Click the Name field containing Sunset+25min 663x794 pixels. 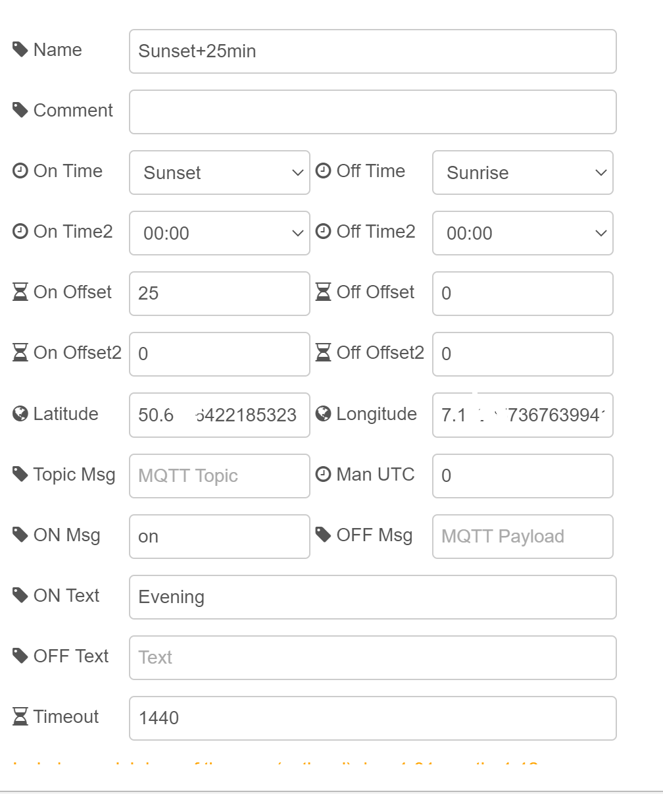(x=373, y=51)
